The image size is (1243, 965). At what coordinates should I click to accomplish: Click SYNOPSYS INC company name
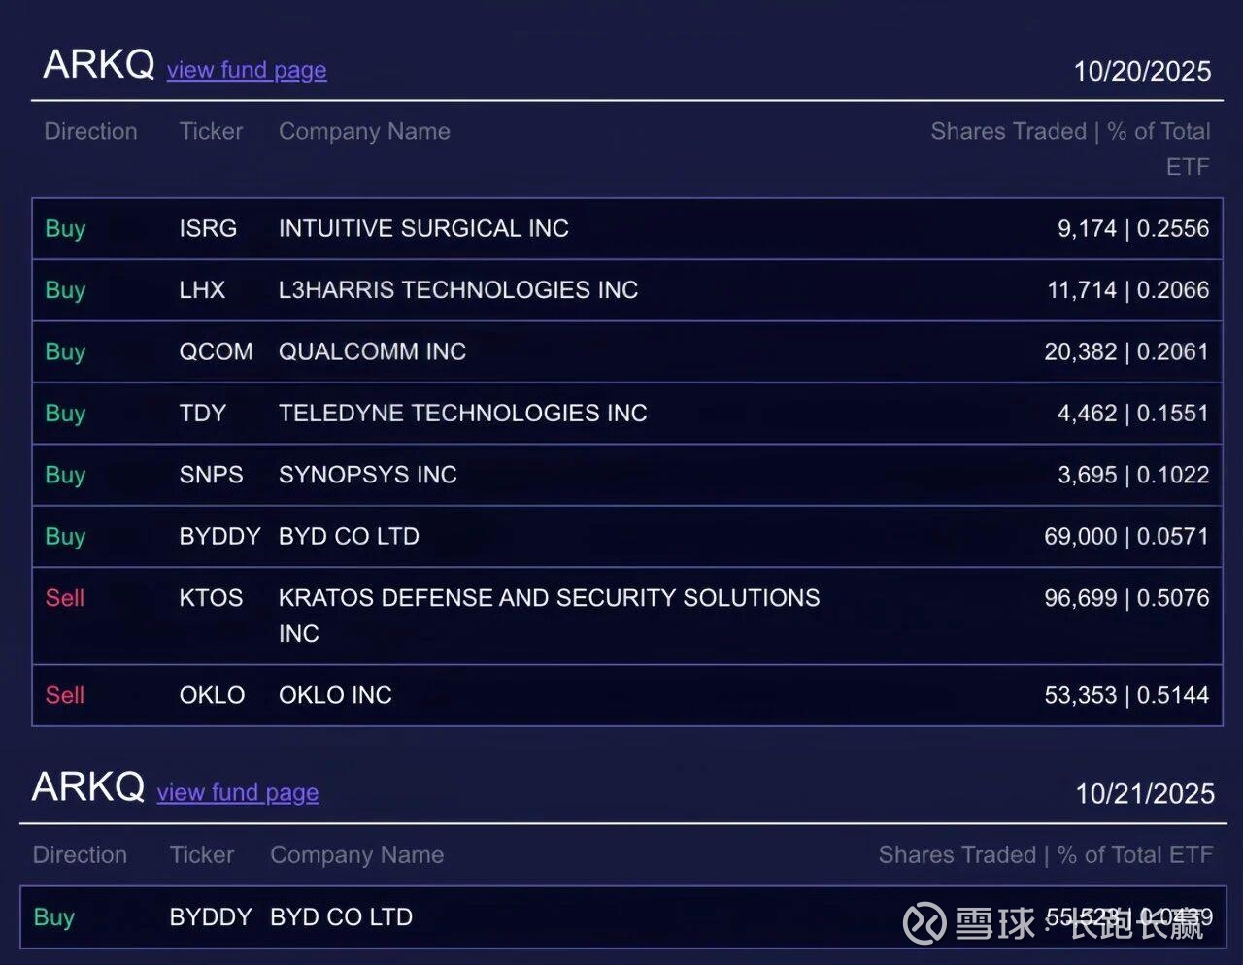[x=367, y=475]
